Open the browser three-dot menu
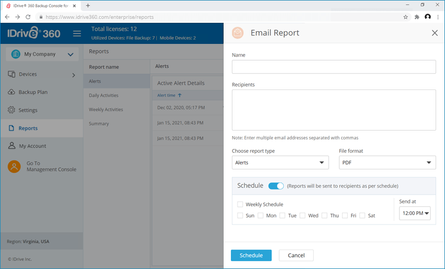 coord(438,17)
